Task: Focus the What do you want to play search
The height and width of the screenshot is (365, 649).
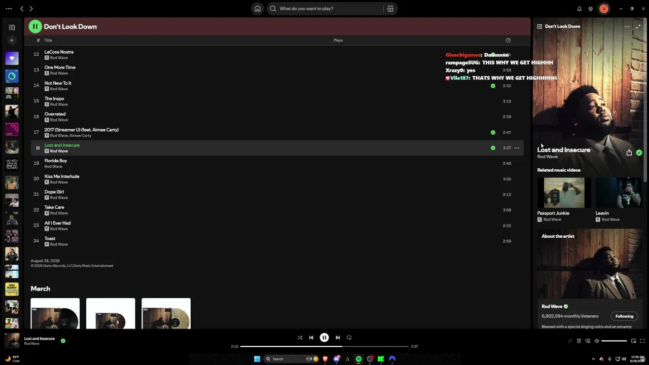Action: 324,9
